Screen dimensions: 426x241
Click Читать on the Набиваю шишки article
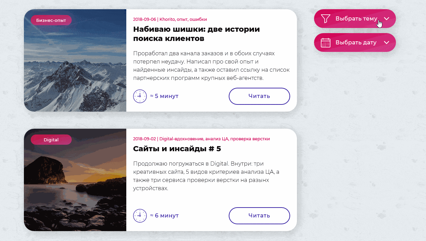(x=259, y=96)
